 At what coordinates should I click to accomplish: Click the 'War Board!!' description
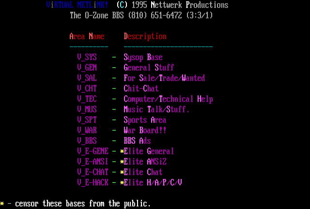pos(145,131)
